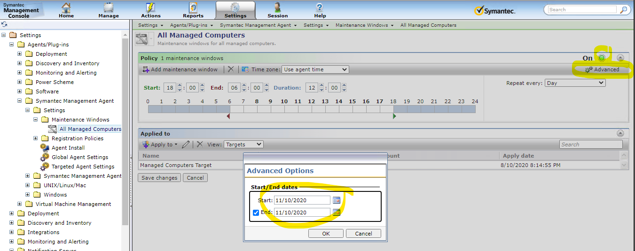The height and width of the screenshot is (251, 635).
Task: Toggle the policy On status indicator
Action: pos(601,58)
